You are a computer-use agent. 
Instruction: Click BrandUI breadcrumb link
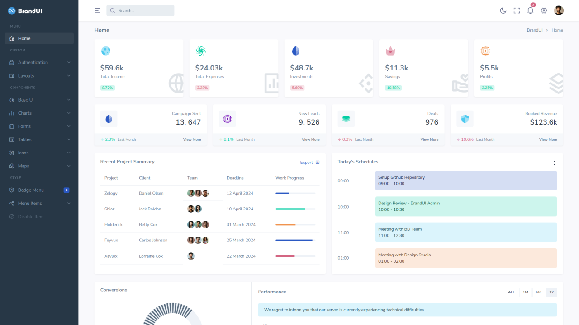[535, 30]
